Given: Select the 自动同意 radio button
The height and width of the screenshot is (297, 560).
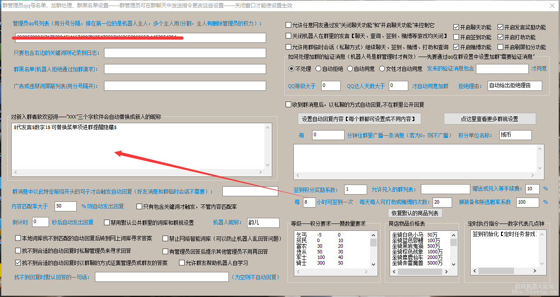Looking at the screenshot, I should point(350,69).
